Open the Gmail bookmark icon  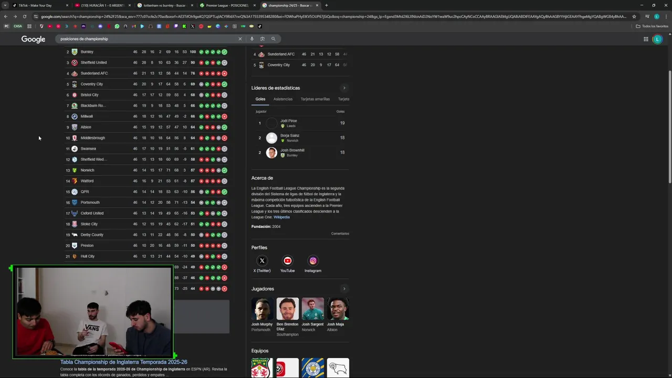point(134,26)
